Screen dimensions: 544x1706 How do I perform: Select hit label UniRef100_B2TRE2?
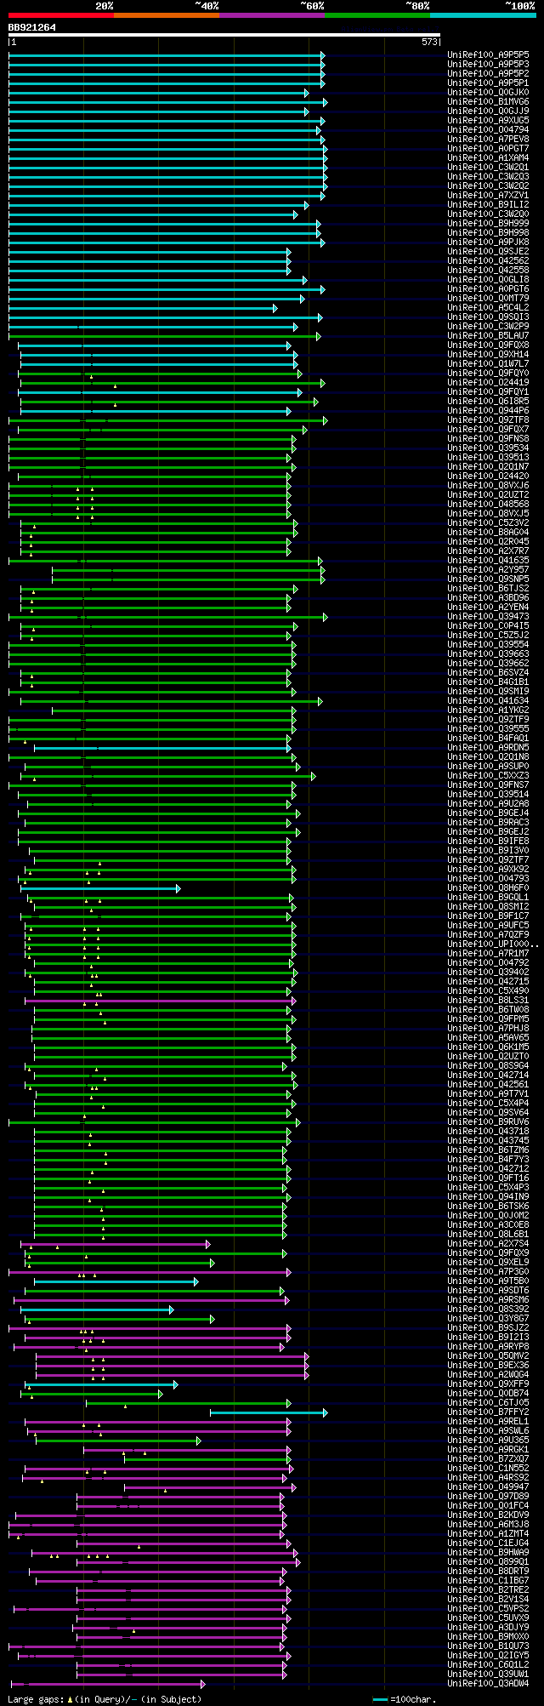point(488,1589)
